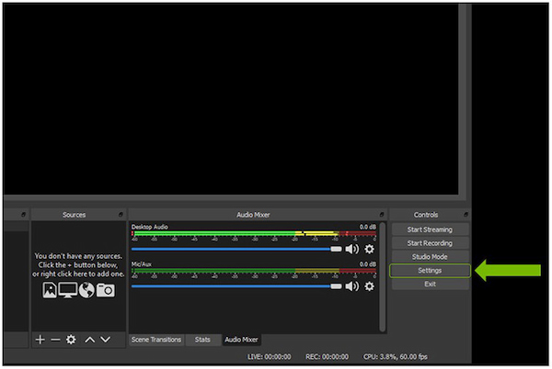Click the Sources panel title
The height and width of the screenshot is (369, 552).
click(74, 215)
